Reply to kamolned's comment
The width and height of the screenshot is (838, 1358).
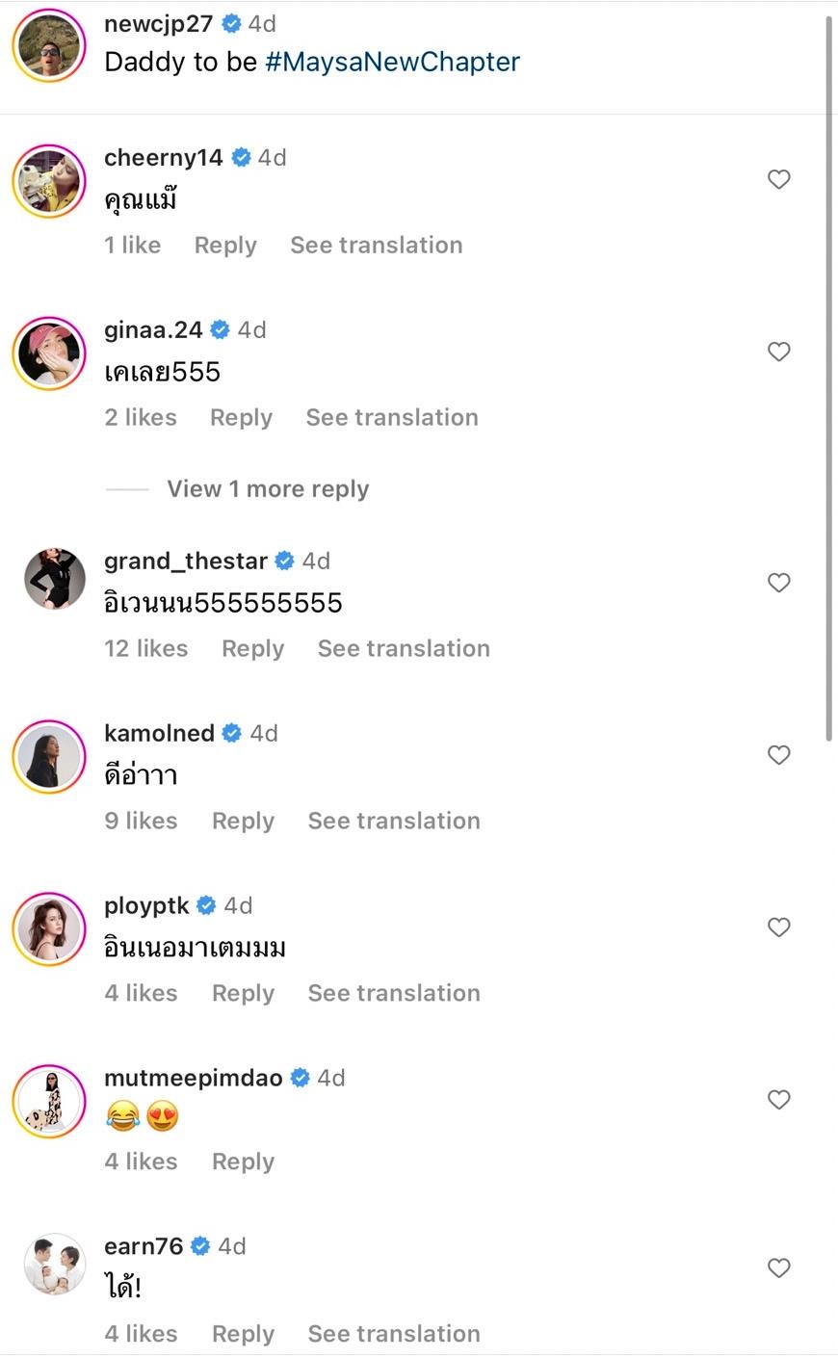[243, 822]
